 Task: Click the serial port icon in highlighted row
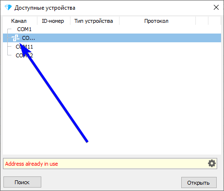pyautogui.click(x=16, y=38)
